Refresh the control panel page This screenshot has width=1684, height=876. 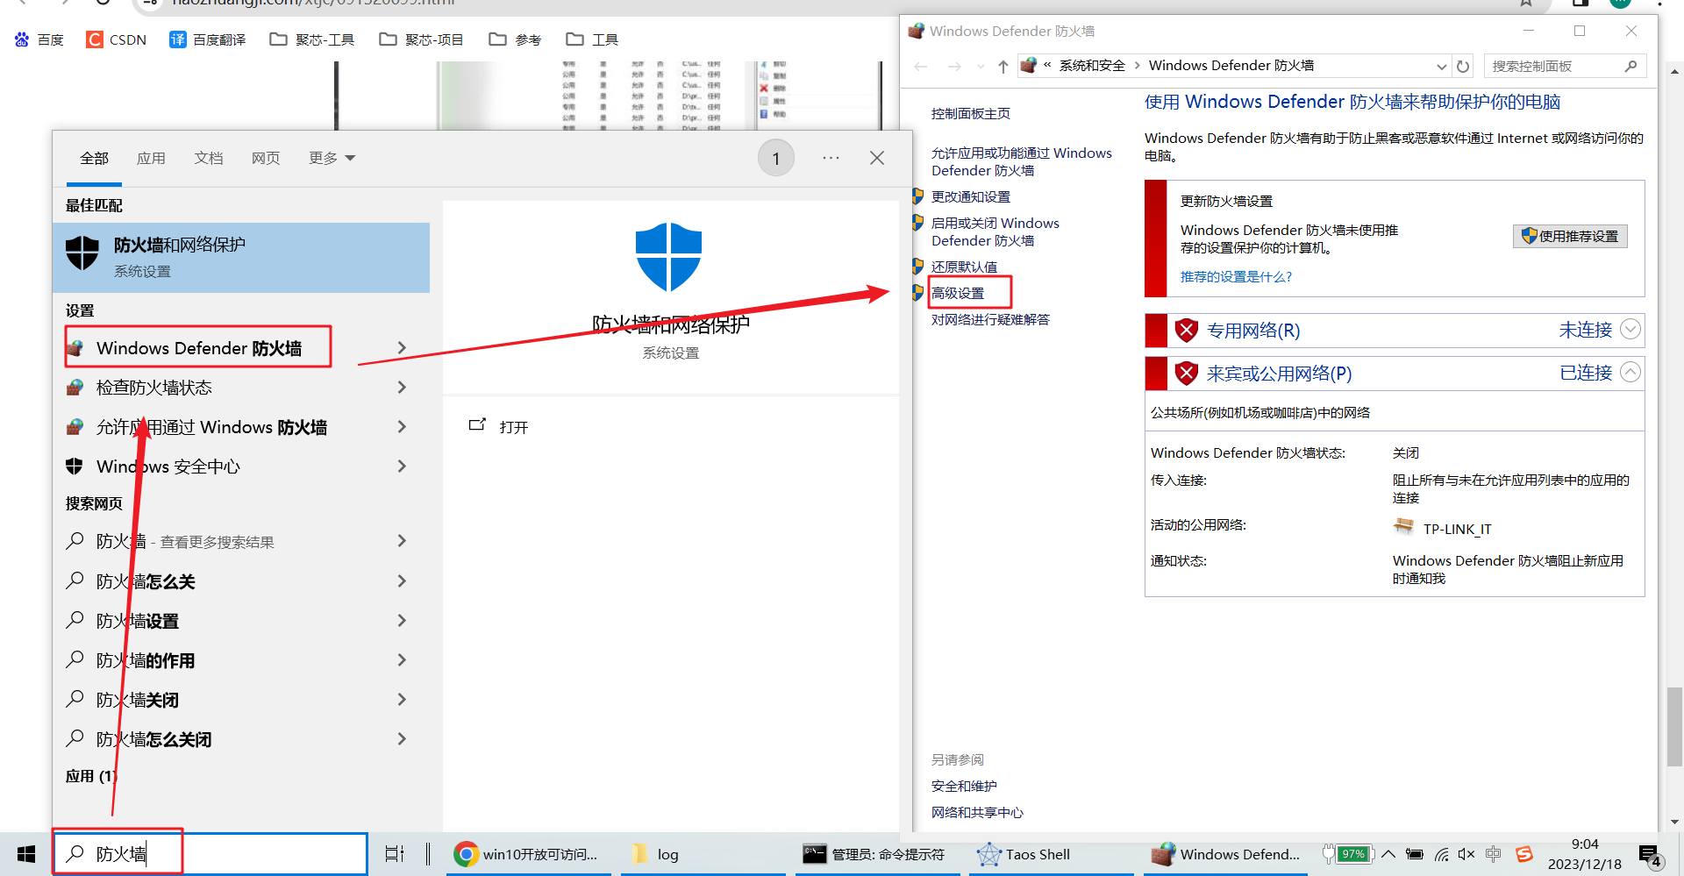pyautogui.click(x=1463, y=66)
